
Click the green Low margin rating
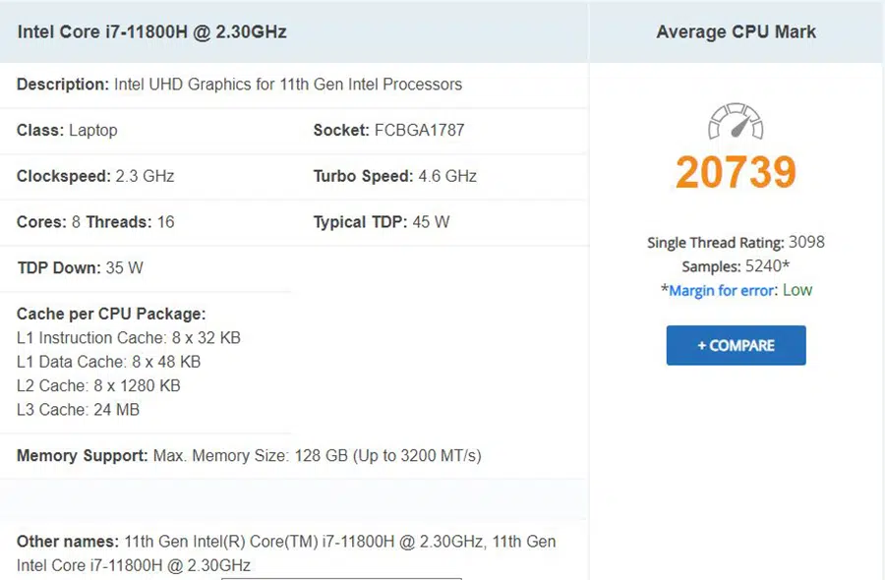tap(796, 290)
